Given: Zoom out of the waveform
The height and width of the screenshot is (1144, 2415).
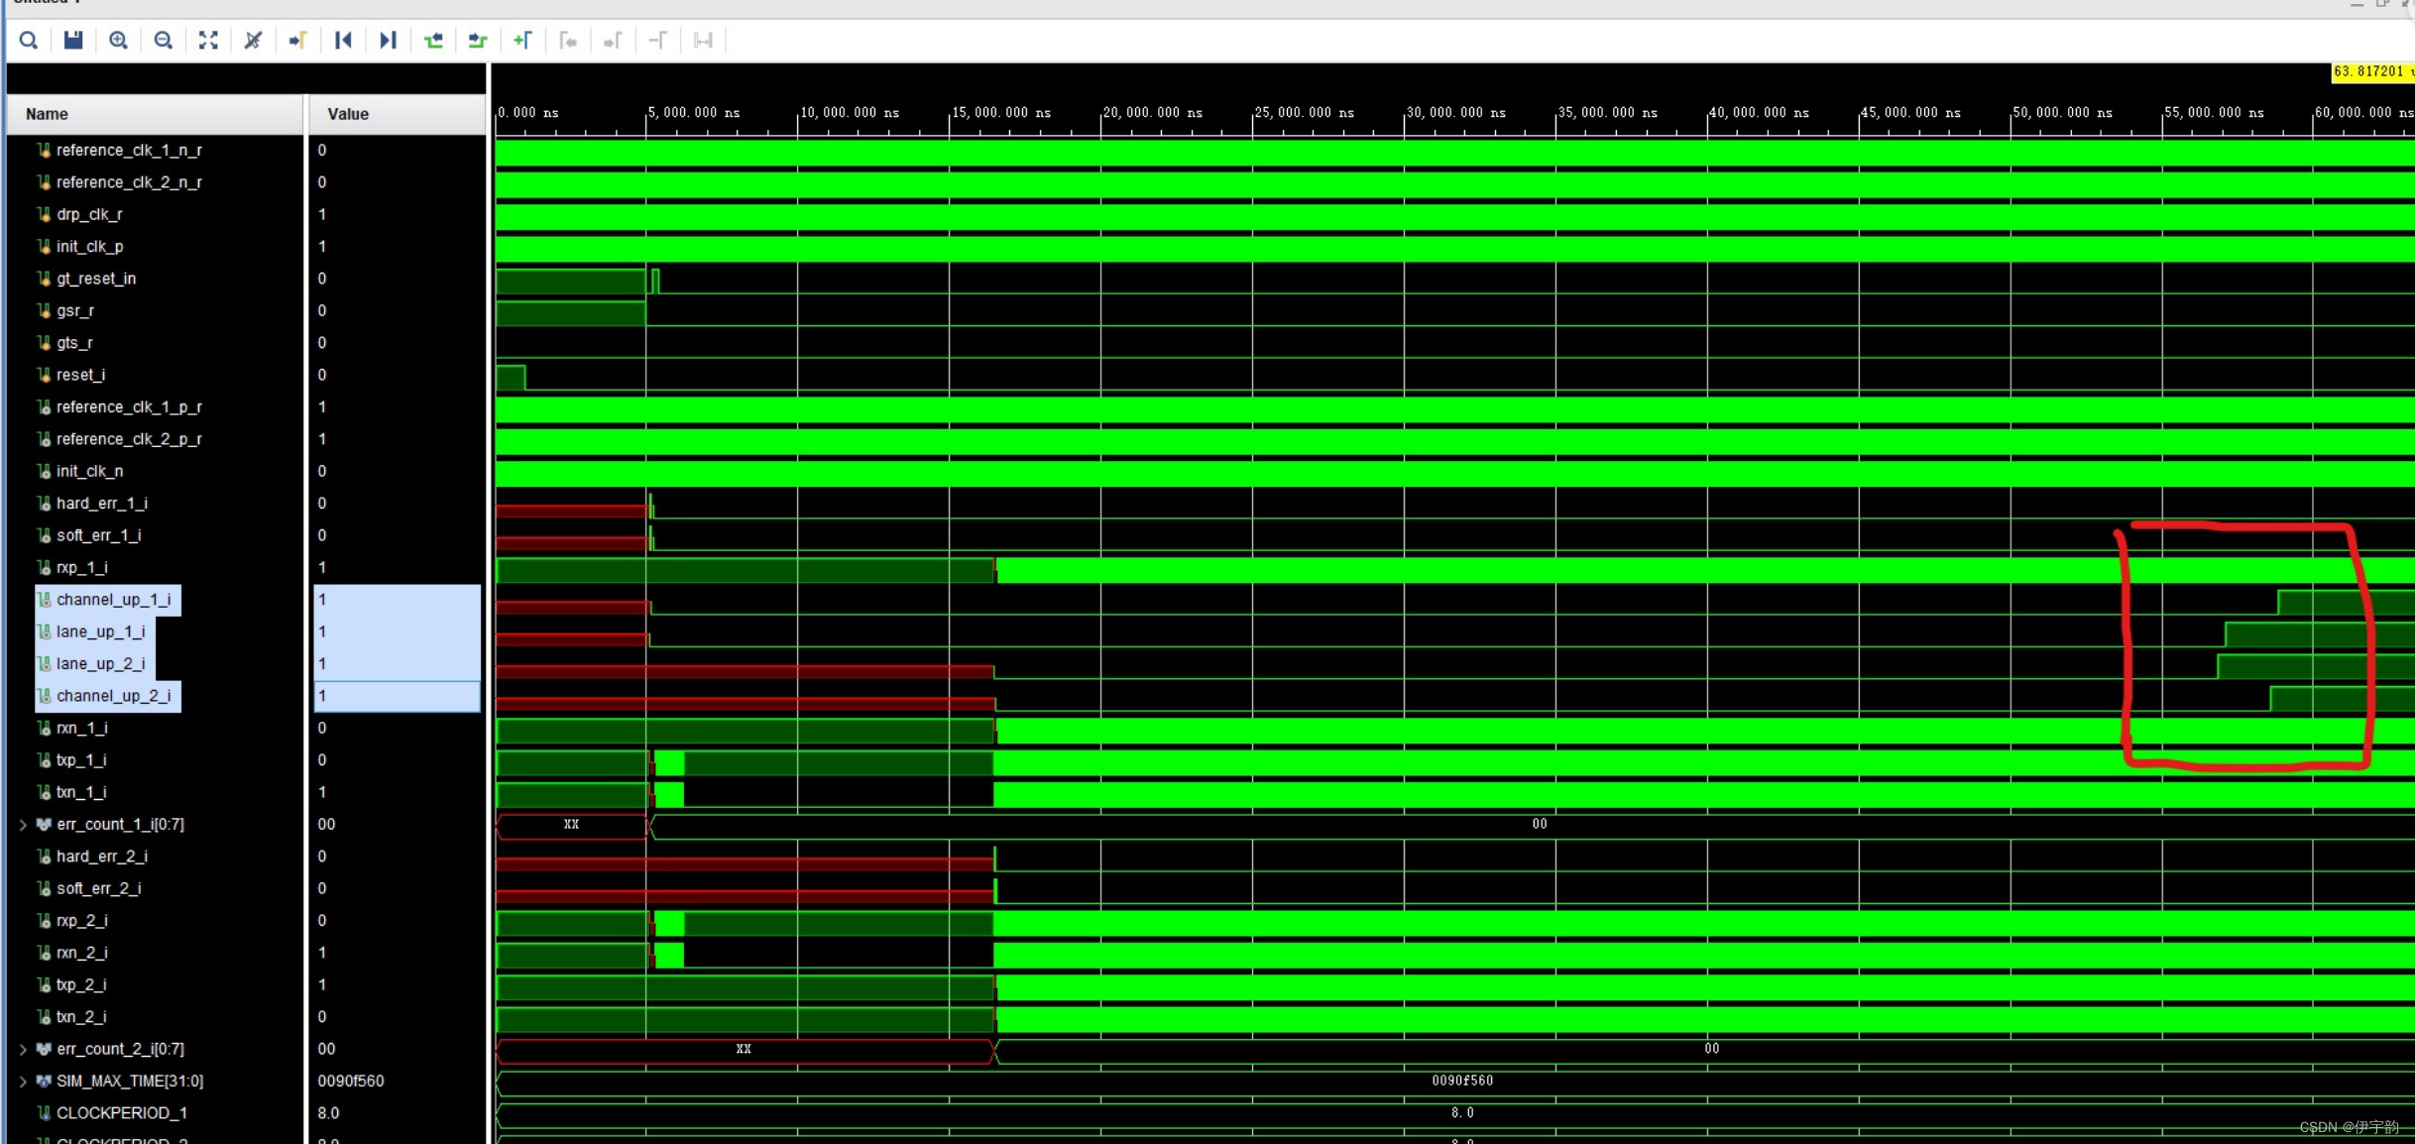Looking at the screenshot, I should 164,41.
